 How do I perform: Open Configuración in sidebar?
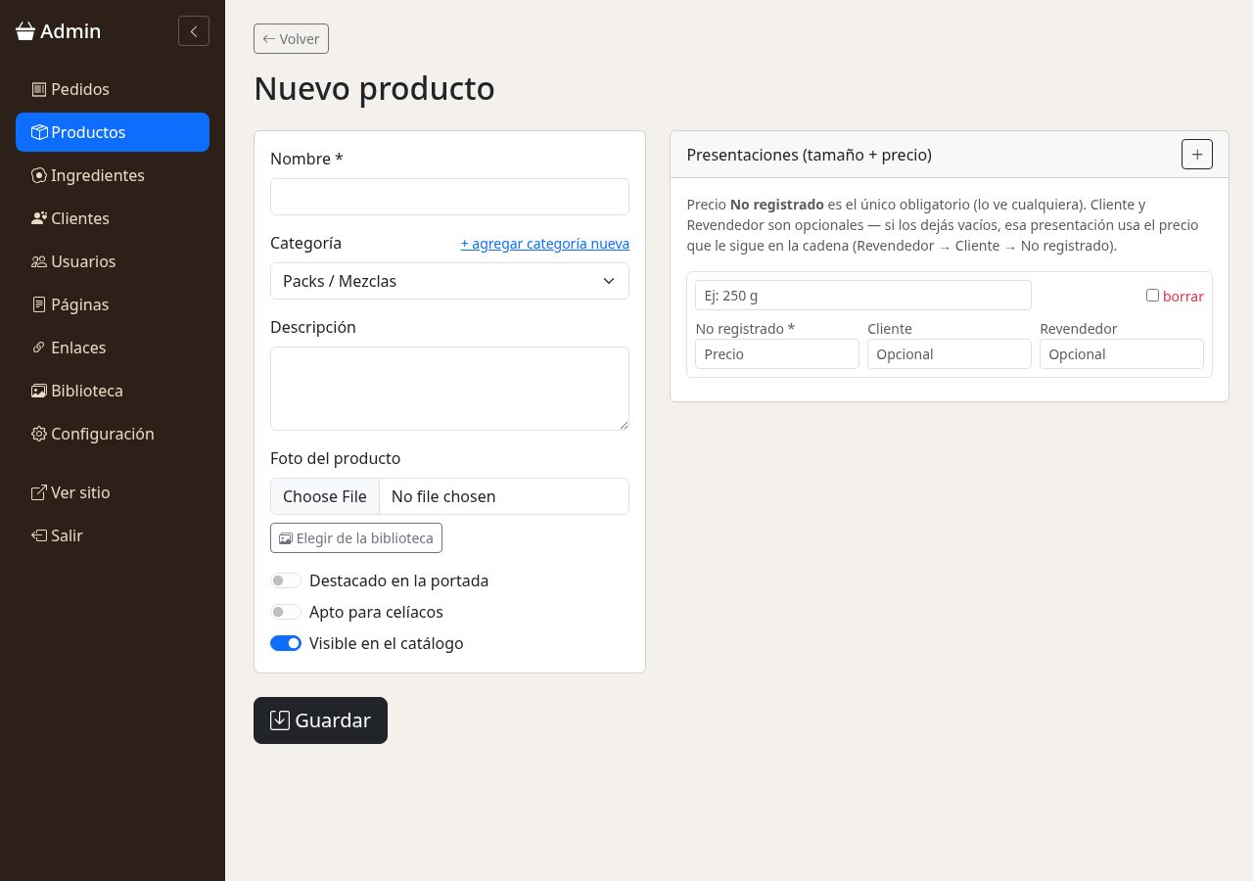[113, 434]
